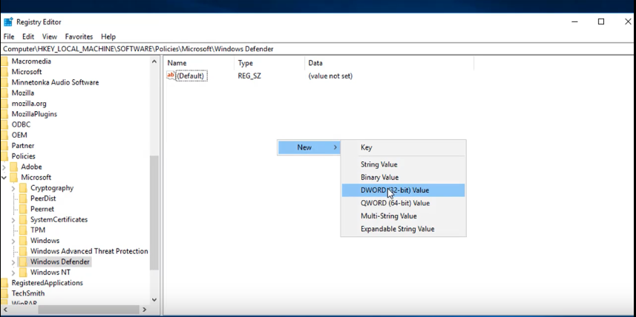
Task: Click the PeerDist folder icon
Action: [x=23, y=198]
